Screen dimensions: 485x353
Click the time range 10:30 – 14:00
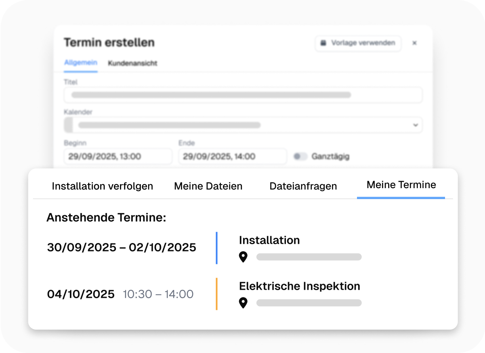coord(158,294)
